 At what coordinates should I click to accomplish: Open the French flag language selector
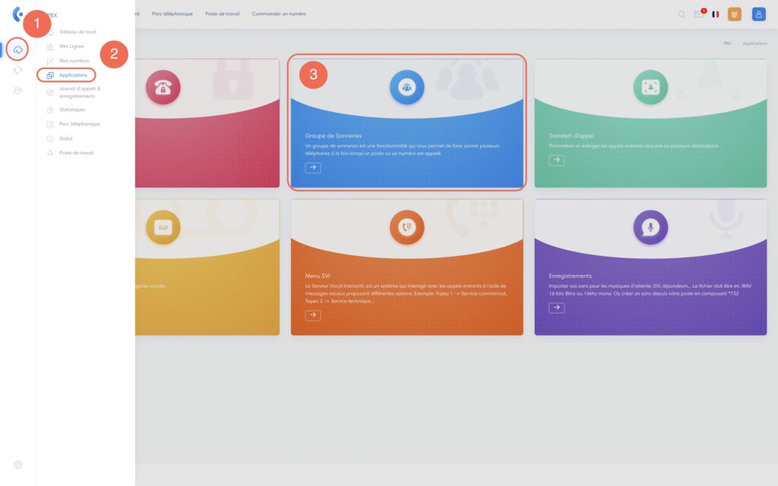point(716,14)
